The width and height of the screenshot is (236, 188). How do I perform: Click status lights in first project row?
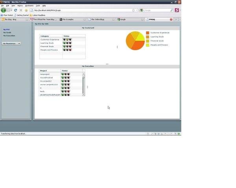[x=65, y=74]
